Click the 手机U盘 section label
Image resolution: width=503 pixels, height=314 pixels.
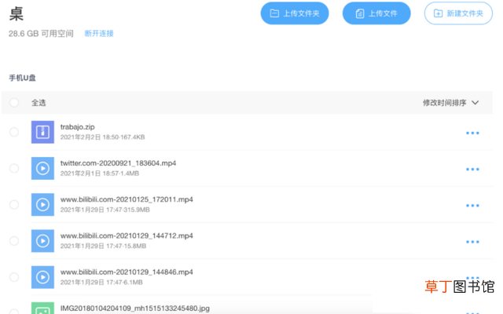click(x=22, y=78)
